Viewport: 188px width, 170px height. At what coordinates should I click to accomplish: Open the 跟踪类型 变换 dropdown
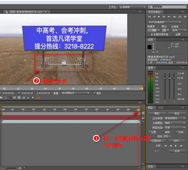coord(175,127)
